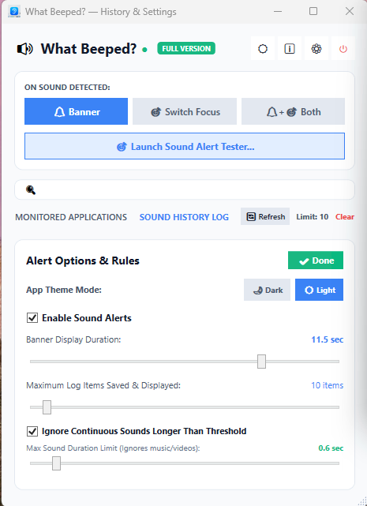Open the info icon button
The height and width of the screenshot is (506, 367).
290,49
